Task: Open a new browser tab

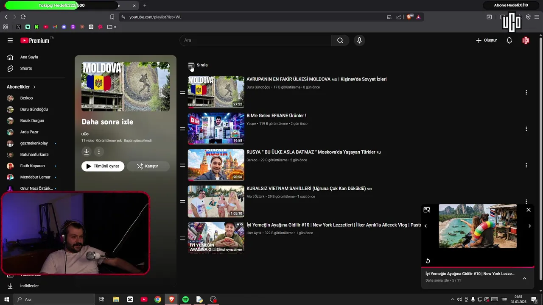Action: click(x=145, y=6)
